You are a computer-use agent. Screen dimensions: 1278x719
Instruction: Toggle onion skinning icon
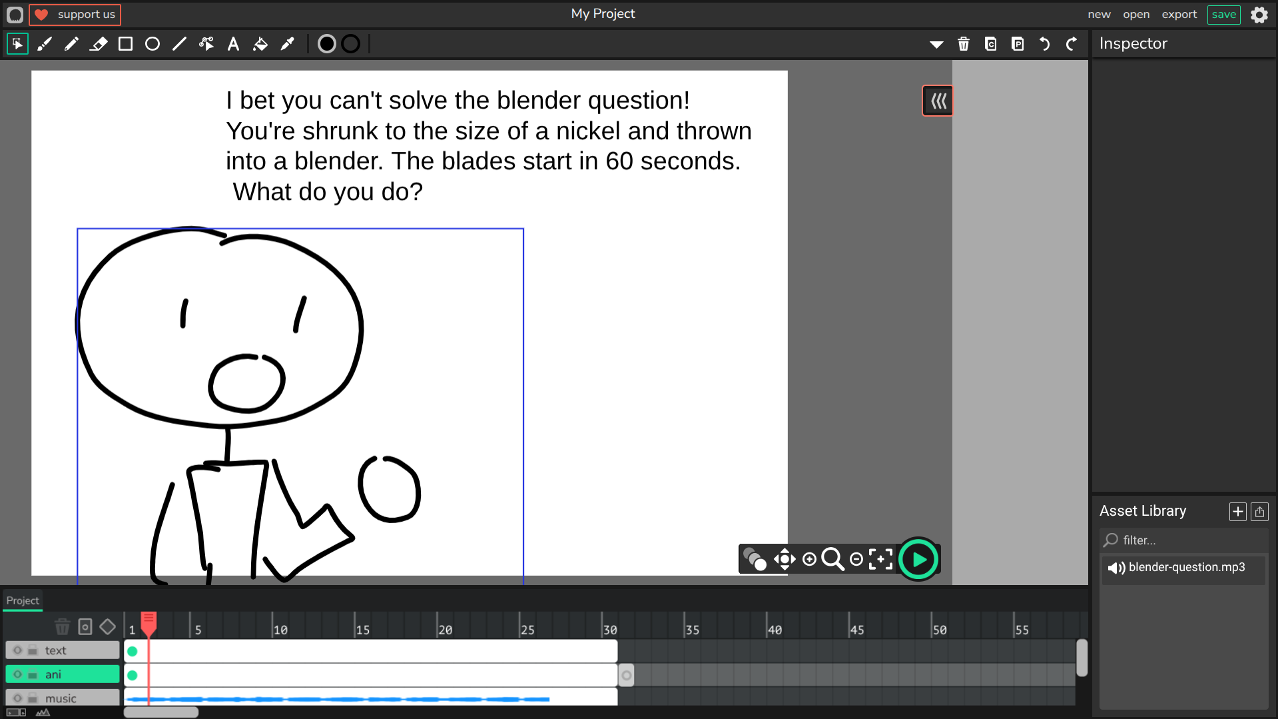[x=755, y=559]
